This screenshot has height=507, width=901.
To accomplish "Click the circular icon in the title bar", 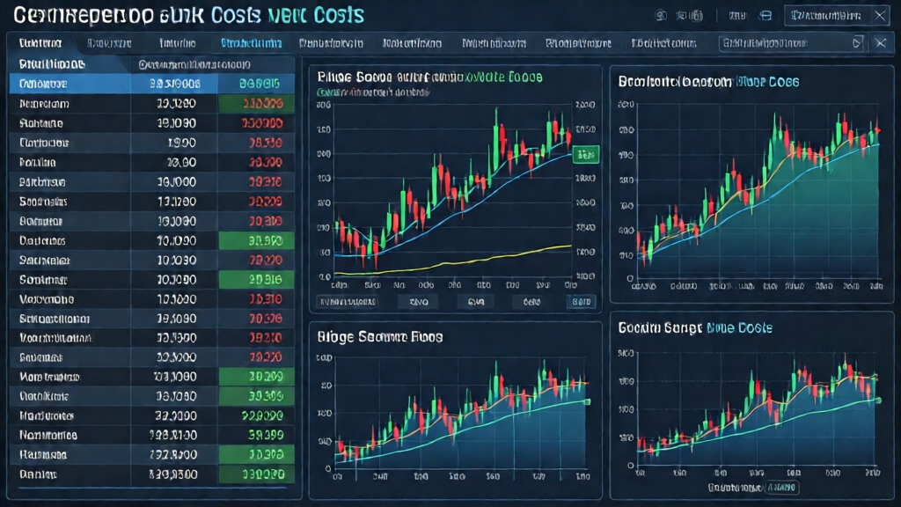I will (x=661, y=16).
